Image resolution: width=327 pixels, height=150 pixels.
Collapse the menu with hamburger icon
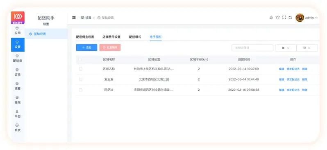[74, 18]
